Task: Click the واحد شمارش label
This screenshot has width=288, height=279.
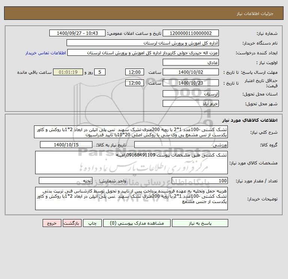Action: coord(113,181)
